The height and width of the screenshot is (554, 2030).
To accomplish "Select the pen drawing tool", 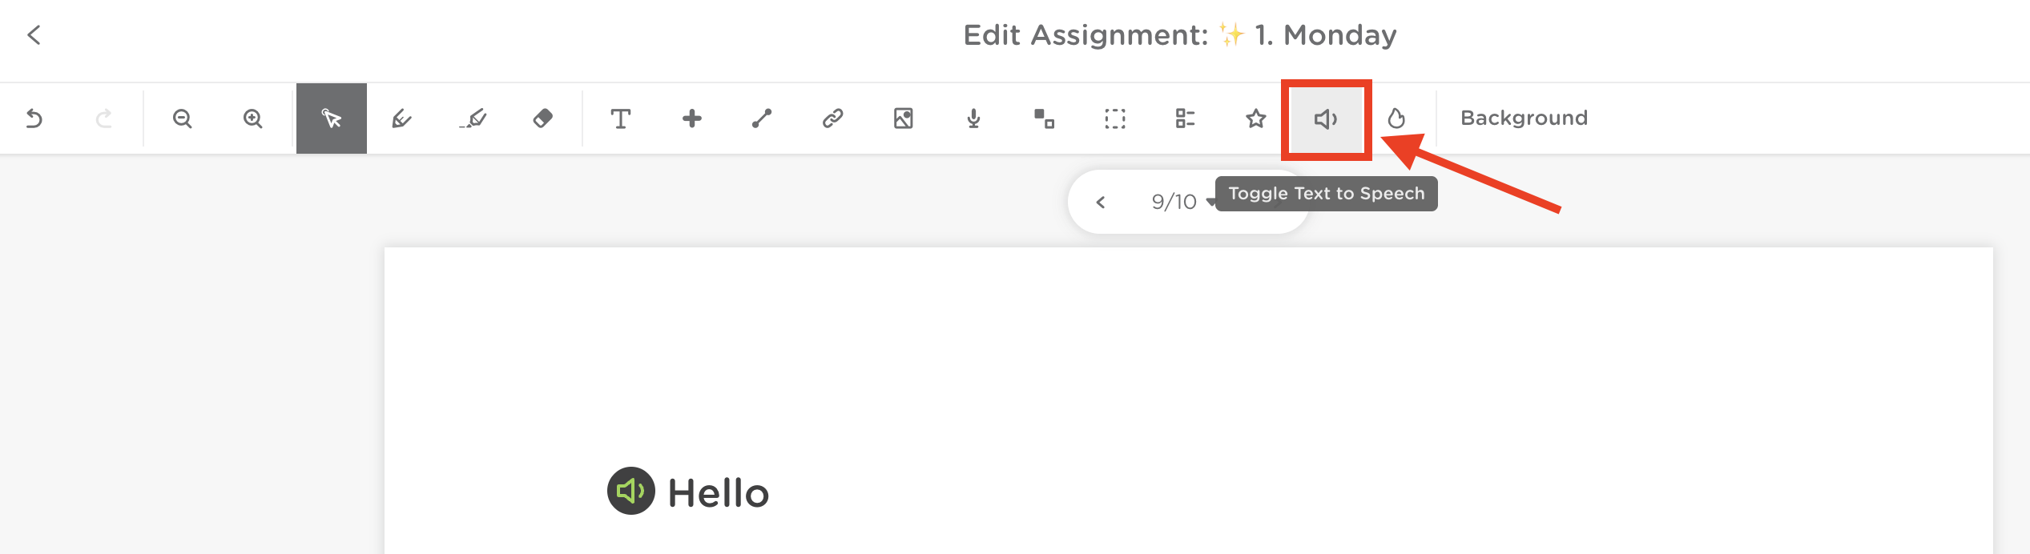I will click(x=401, y=119).
